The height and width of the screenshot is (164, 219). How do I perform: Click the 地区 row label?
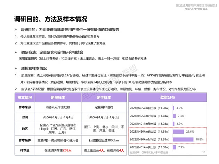26,129
